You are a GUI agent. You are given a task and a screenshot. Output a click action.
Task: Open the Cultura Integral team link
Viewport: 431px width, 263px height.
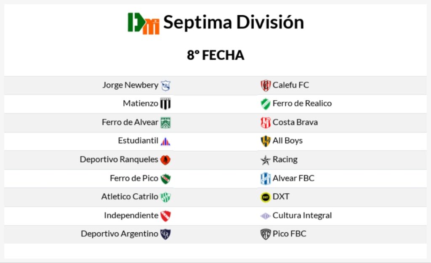click(302, 215)
